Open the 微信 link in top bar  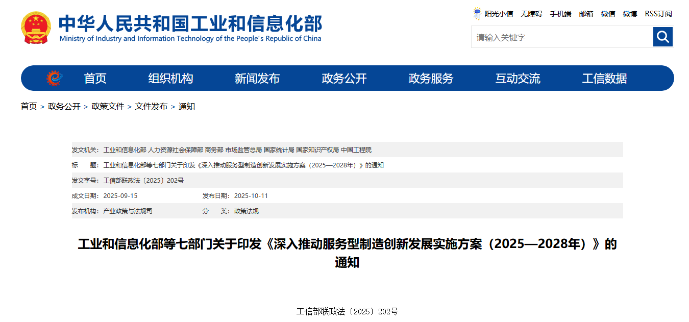(x=608, y=14)
